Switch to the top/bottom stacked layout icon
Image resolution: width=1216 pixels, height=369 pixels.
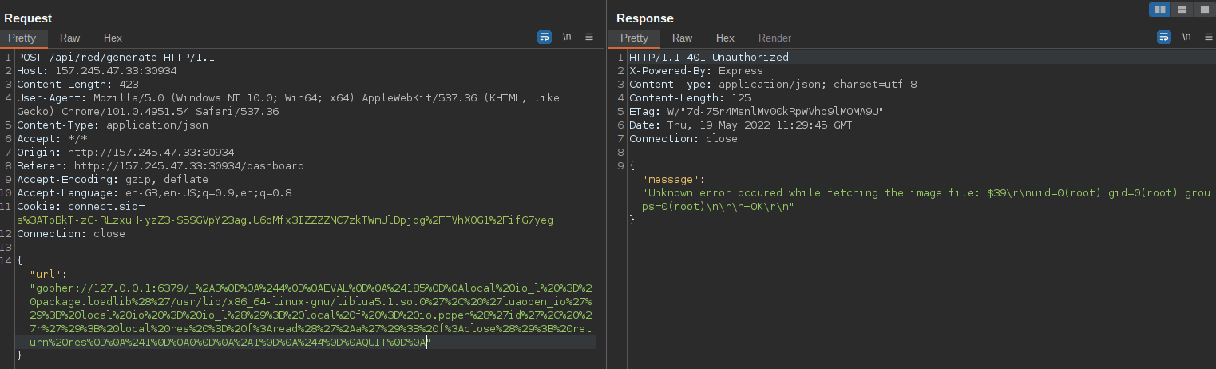click(x=1182, y=10)
